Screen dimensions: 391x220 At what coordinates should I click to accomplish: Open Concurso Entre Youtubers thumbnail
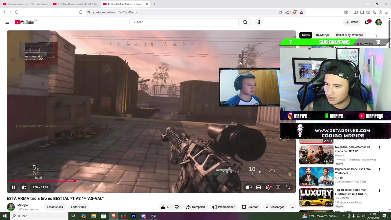coord(316,177)
